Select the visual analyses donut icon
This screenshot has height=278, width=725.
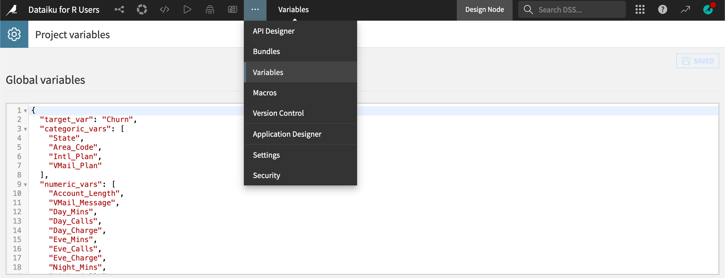(142, 9)
